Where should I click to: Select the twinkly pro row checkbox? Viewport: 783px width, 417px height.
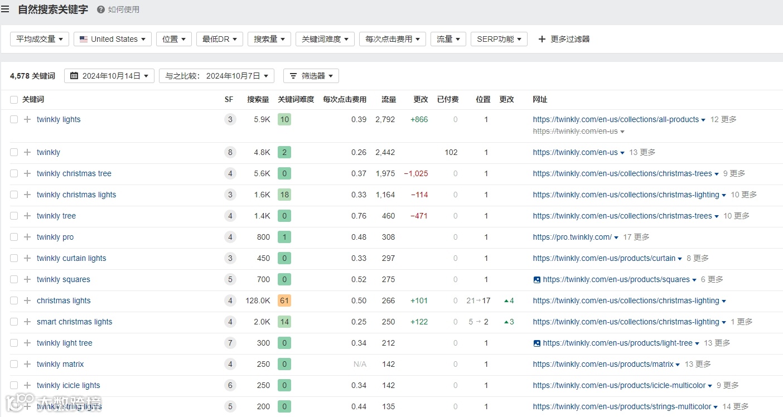point(14,237)
